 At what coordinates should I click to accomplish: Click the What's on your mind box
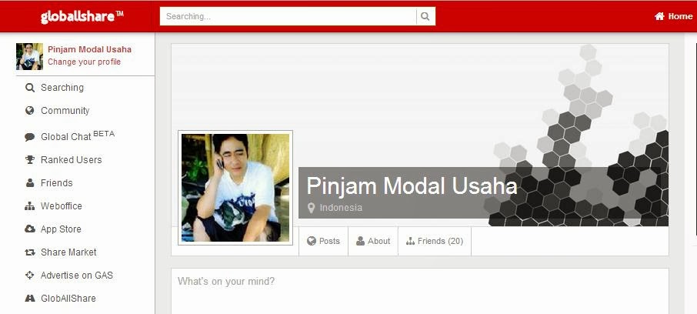pos(419,292)
